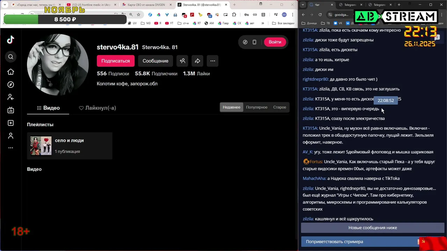This screenshot has height=251, width=447.
Task: Click the upload plus icon in sidebar
Action: pos(10,123)
